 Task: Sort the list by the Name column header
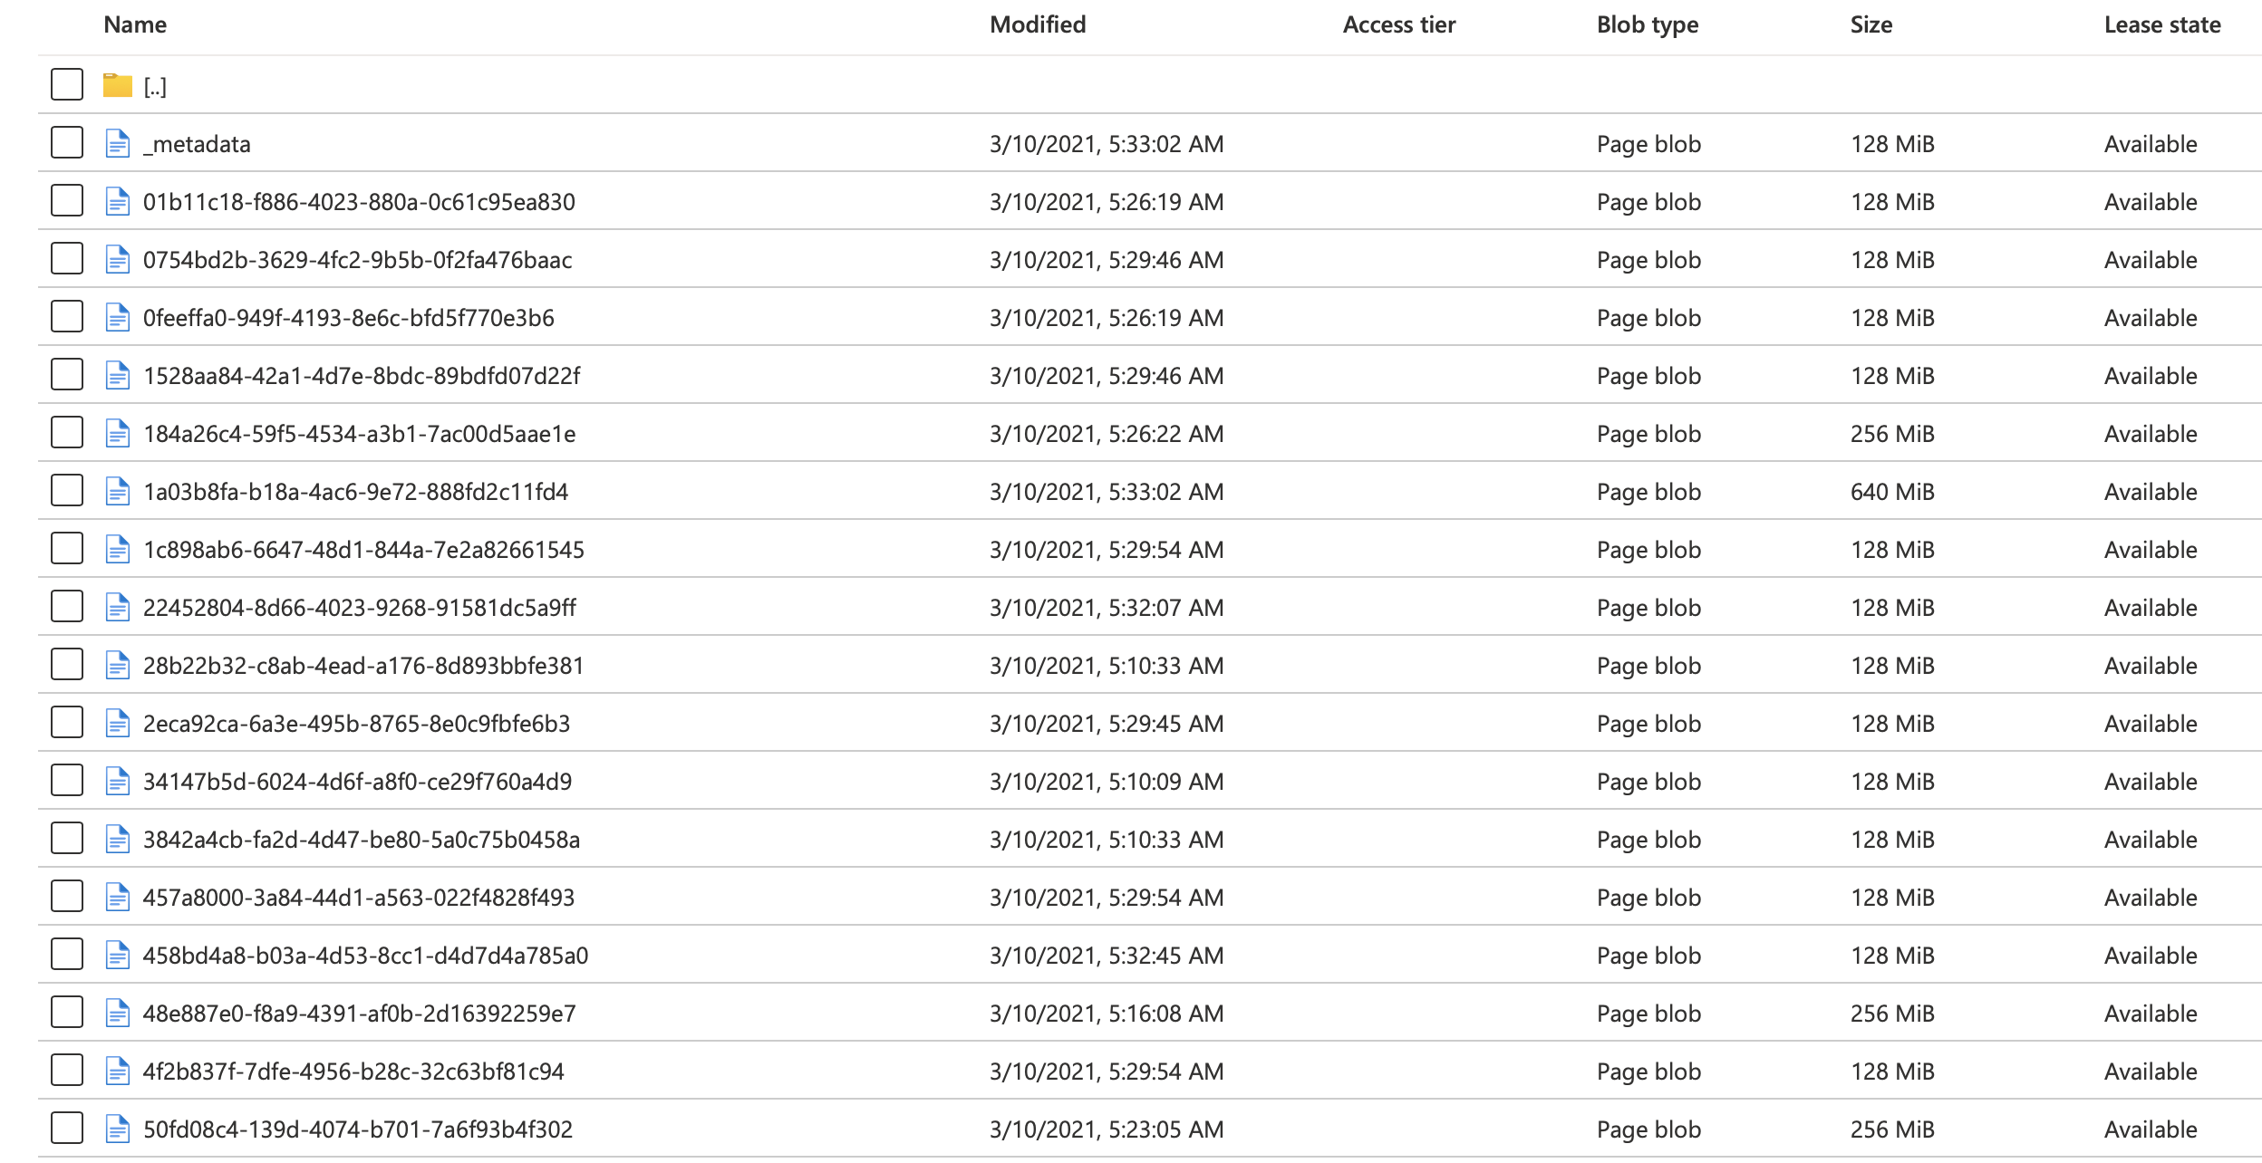(135, 25)
